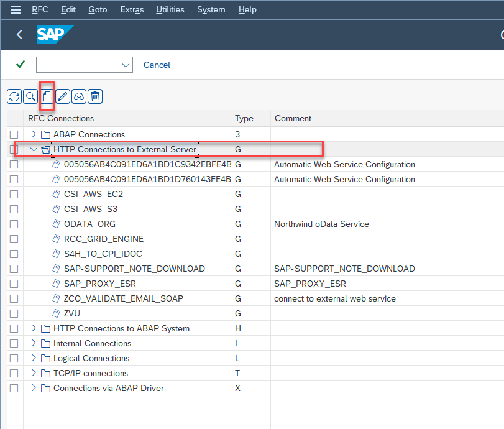Image resolution: width=504 pixels, height=429 pixels.
Task: Click the green checkmark Continue icon
Action: [16, 65]
